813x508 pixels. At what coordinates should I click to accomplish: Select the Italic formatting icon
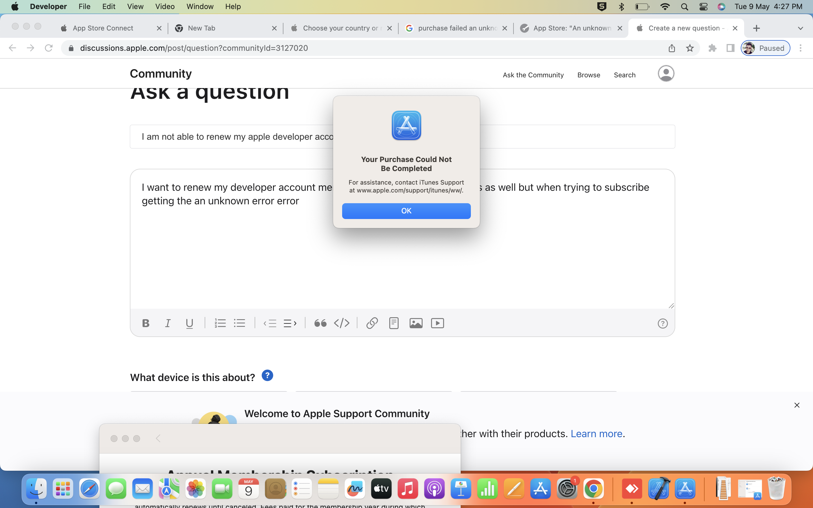[168, 323]
